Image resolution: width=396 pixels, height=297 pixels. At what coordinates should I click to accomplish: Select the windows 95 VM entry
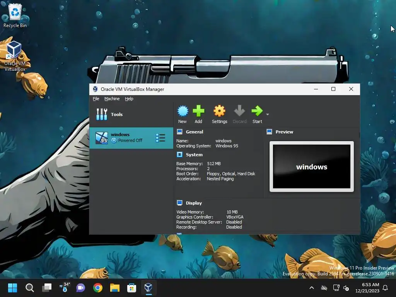(131, 138)
